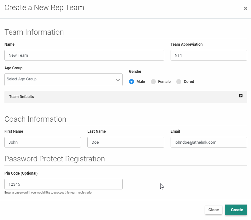Click the Age Group chevron arrow
Image resolution: width=251 pixels, height=220 pixels.
[x=118, y=80]
